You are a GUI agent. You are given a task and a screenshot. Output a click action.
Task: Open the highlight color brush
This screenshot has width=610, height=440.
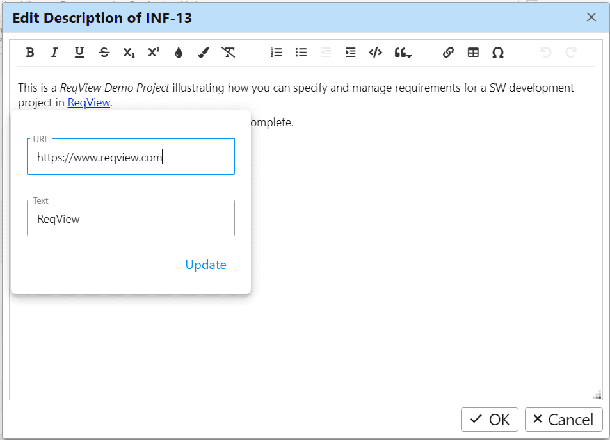coord(204,53)
